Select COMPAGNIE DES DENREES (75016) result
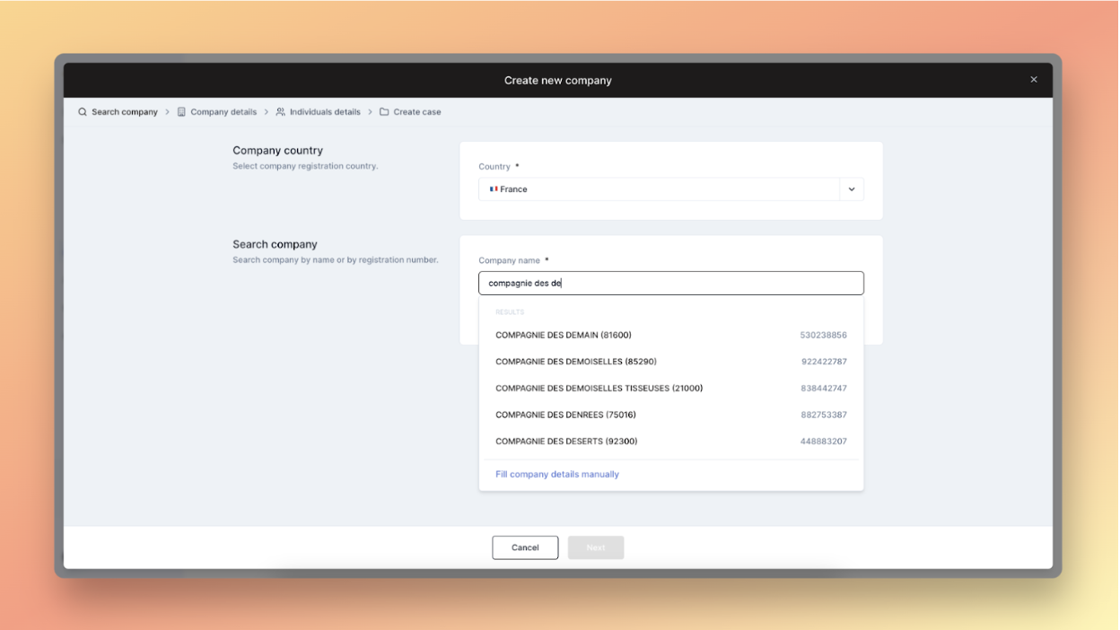The image size is (1120, 630). (670, 415)
